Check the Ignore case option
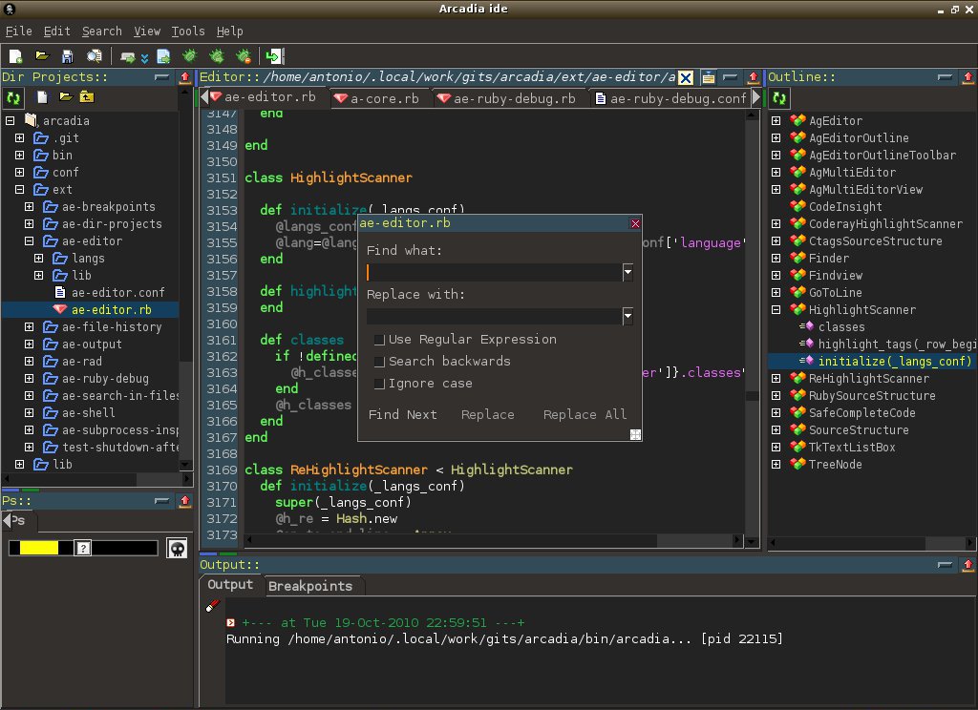978x710 pixels. click(380, 384)
